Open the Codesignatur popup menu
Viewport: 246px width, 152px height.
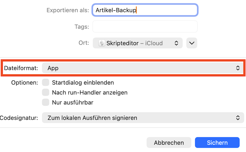pyautogui.click(x=141, y=118)
